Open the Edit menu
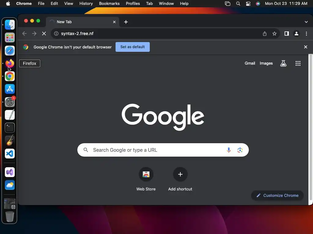313x234 pixels. [x=54, y=3]
